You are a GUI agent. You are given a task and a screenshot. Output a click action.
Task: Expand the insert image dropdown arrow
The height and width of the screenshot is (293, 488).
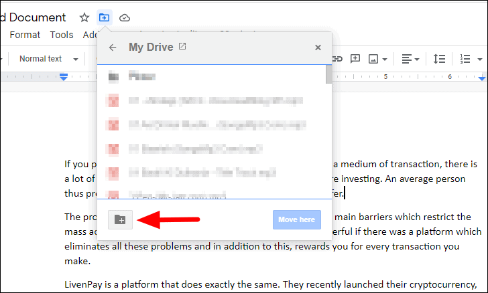pos(385,59)
